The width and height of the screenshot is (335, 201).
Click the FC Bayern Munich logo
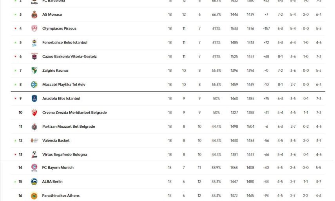tap(34, 168)
